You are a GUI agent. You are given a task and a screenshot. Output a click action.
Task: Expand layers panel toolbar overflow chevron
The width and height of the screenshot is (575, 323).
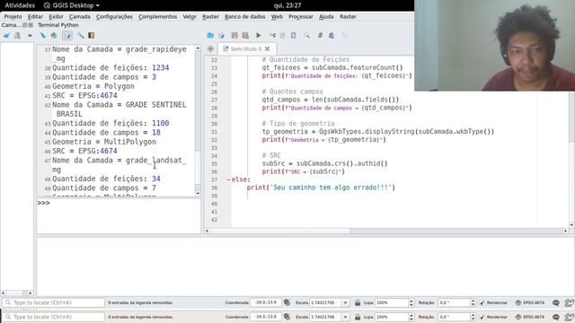(30, 36)
